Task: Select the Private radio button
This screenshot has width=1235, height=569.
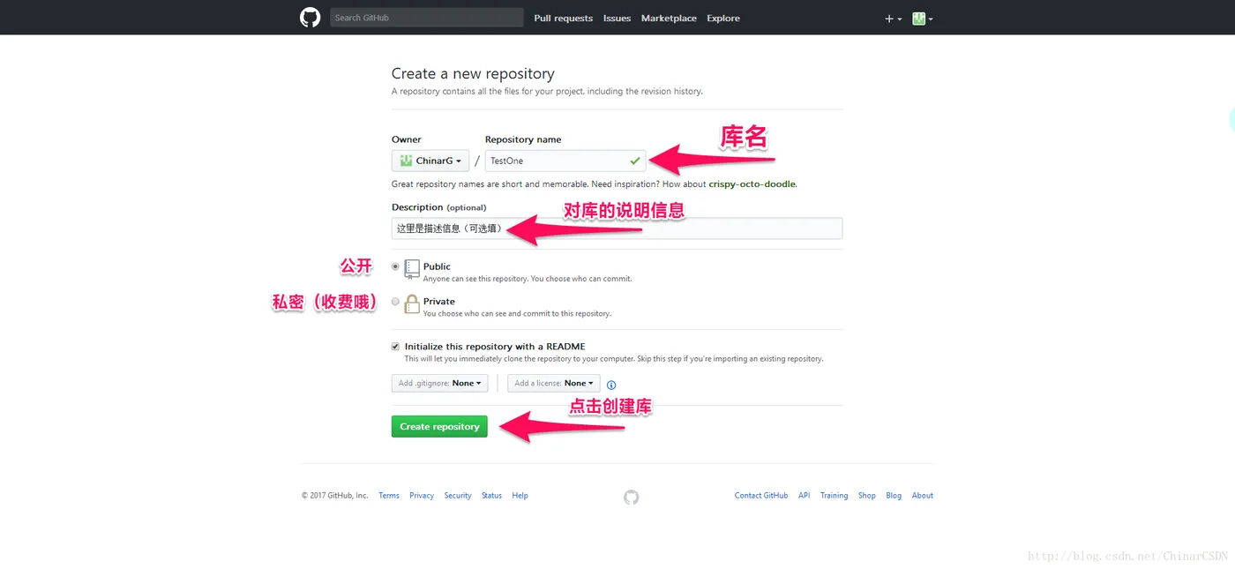Action: pyautogui.click(x=395, y=301)
